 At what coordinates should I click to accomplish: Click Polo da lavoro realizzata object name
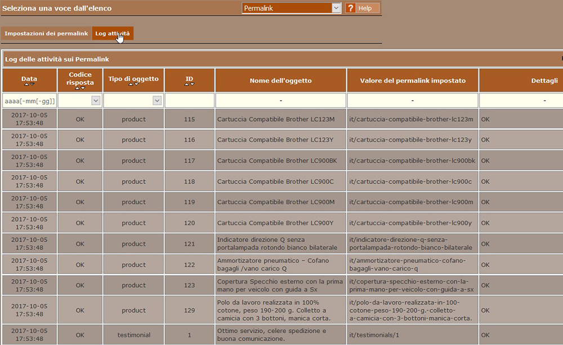[x=274, y=310]
